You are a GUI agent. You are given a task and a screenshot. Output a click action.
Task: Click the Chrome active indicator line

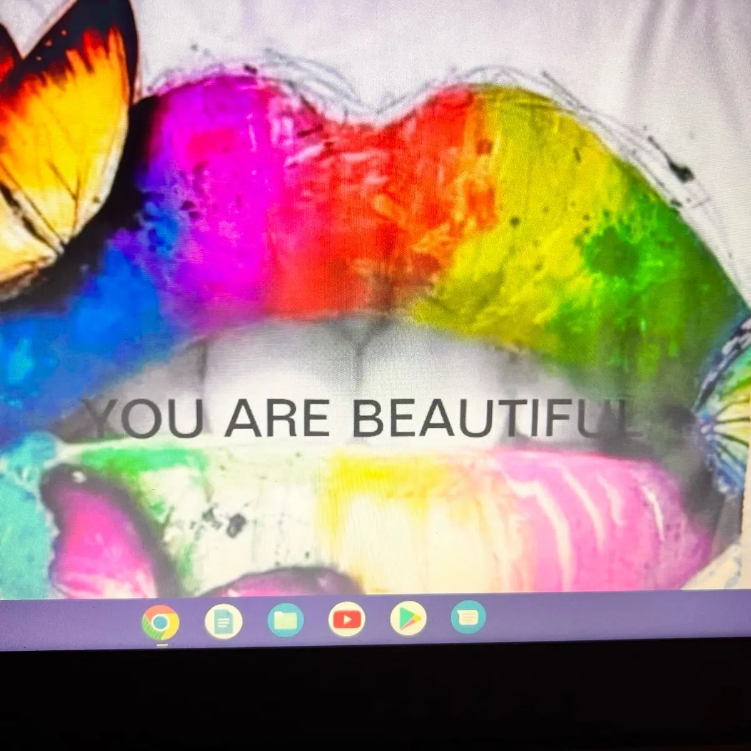click(161, 645)
